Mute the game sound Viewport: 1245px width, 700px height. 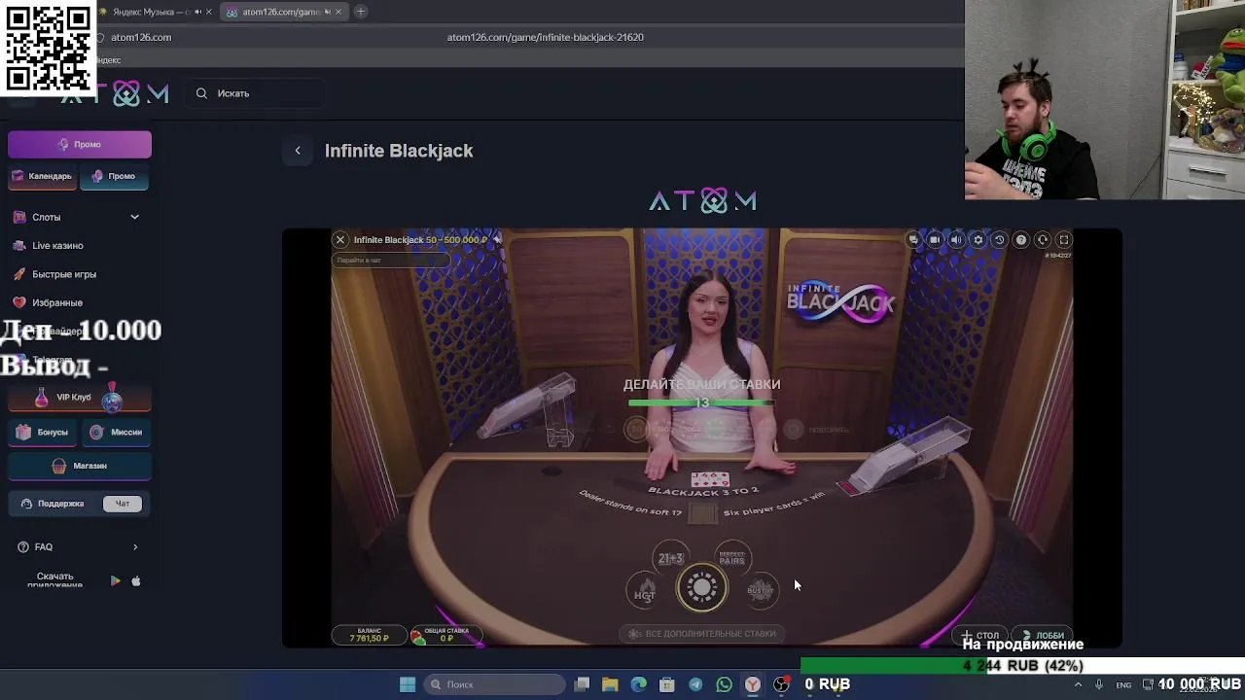tap(956, 239)
